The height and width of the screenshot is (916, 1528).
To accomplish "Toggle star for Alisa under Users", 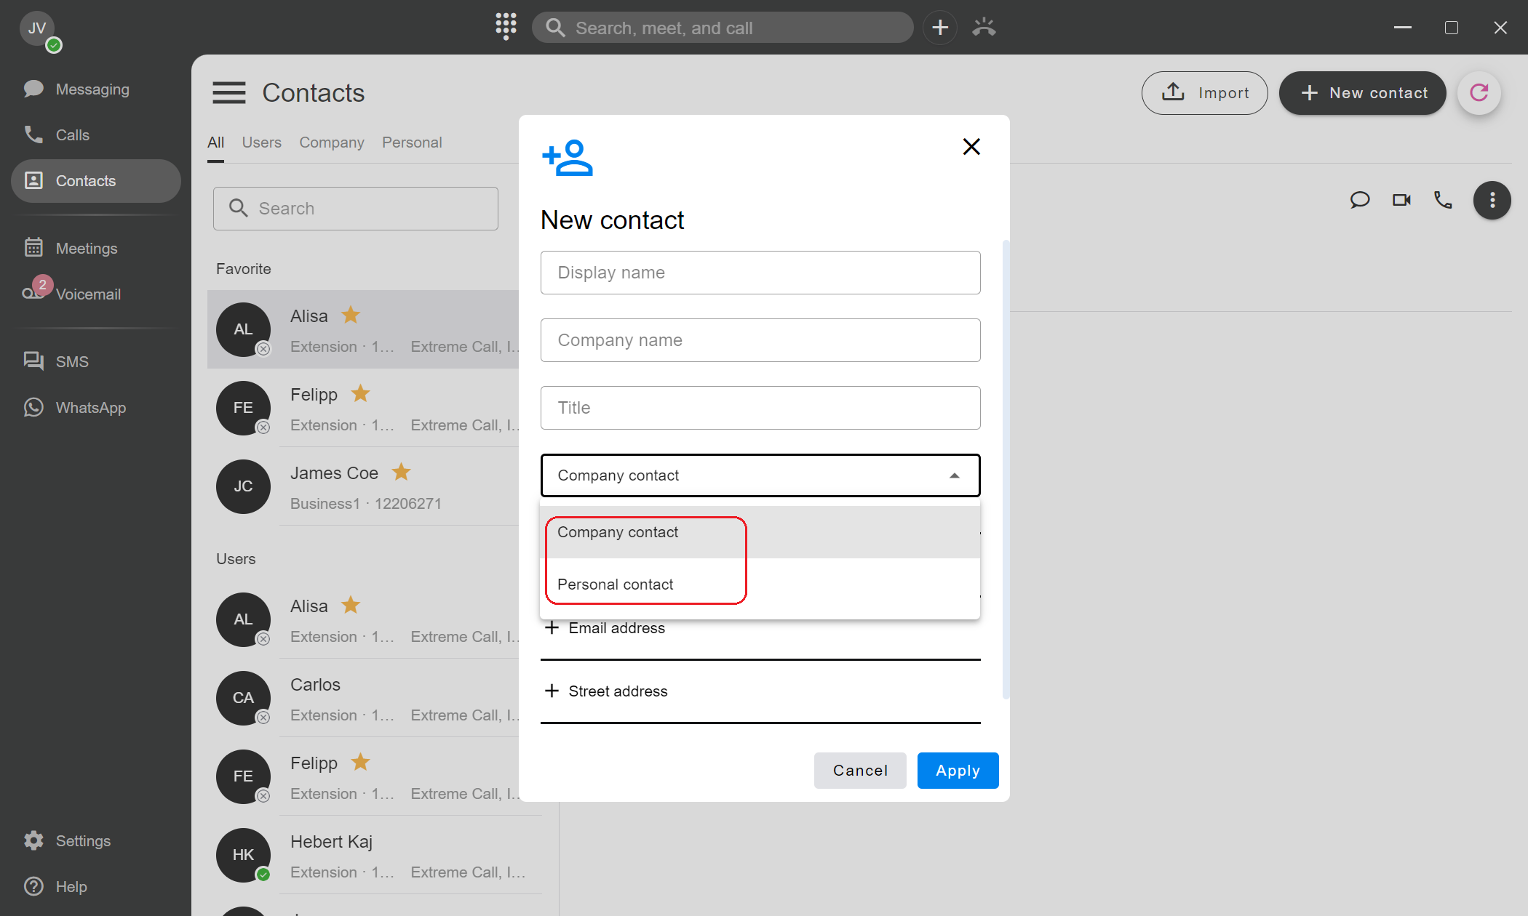I will click(351, 606).
